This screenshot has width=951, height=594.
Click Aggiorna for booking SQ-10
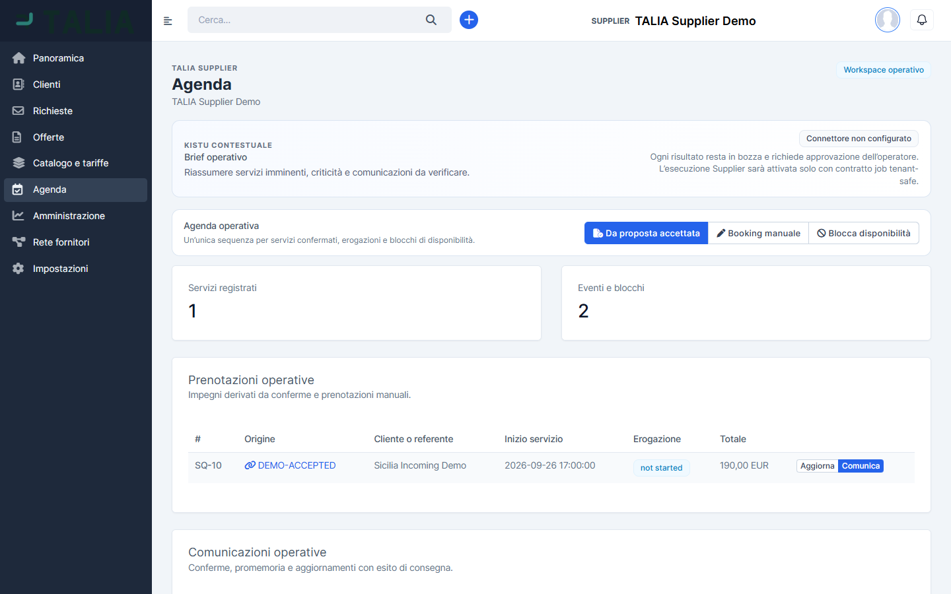tap(817, 466)
